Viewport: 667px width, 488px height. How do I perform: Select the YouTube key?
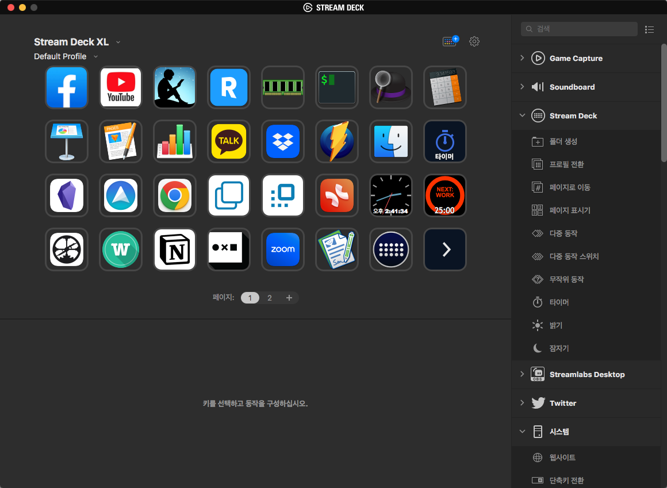(121, 87)
